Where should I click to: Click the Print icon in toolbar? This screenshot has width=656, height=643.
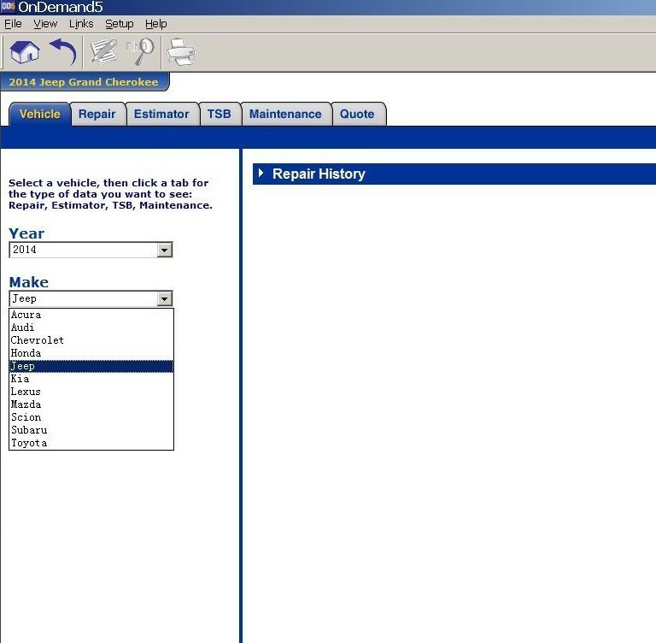[x=180, y=53]
